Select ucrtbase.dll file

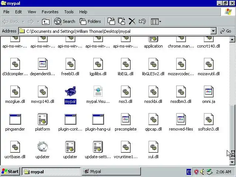pos(15,150)
